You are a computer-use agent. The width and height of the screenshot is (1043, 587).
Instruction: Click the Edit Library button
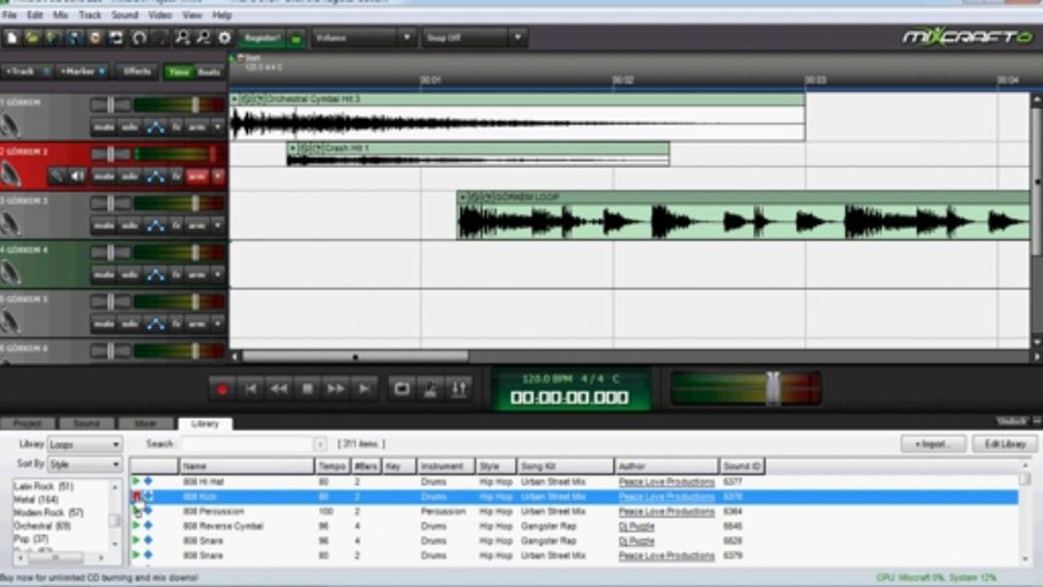[x=1005, y=444]
